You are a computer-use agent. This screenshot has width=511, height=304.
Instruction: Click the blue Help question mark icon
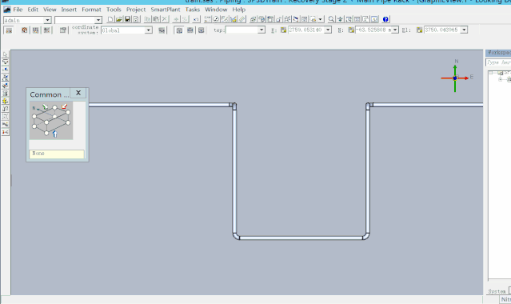[x=385, y=19]
